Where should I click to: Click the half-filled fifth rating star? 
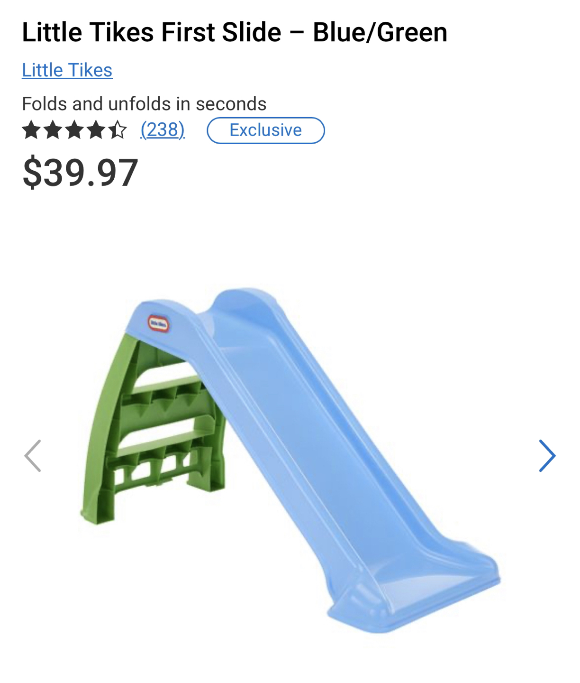[118, 129]
